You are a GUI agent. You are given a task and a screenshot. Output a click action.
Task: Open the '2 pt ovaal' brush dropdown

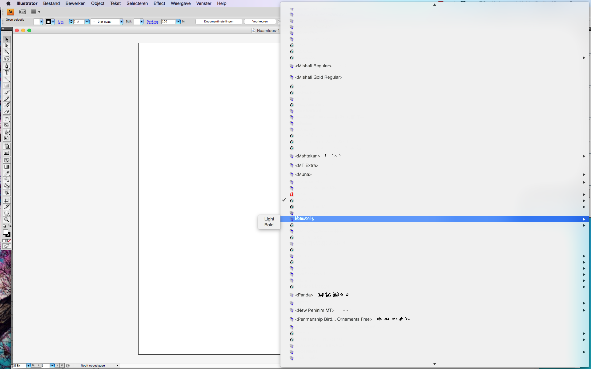click(121, 22)
